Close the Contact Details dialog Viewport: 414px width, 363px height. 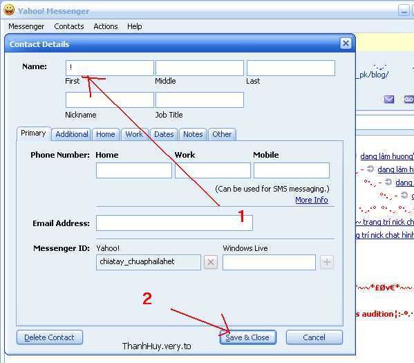(346, 44)
